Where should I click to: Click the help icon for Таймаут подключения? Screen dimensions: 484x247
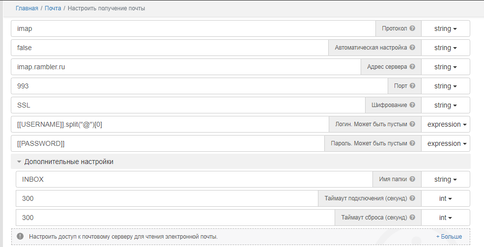tap(412, 198)
